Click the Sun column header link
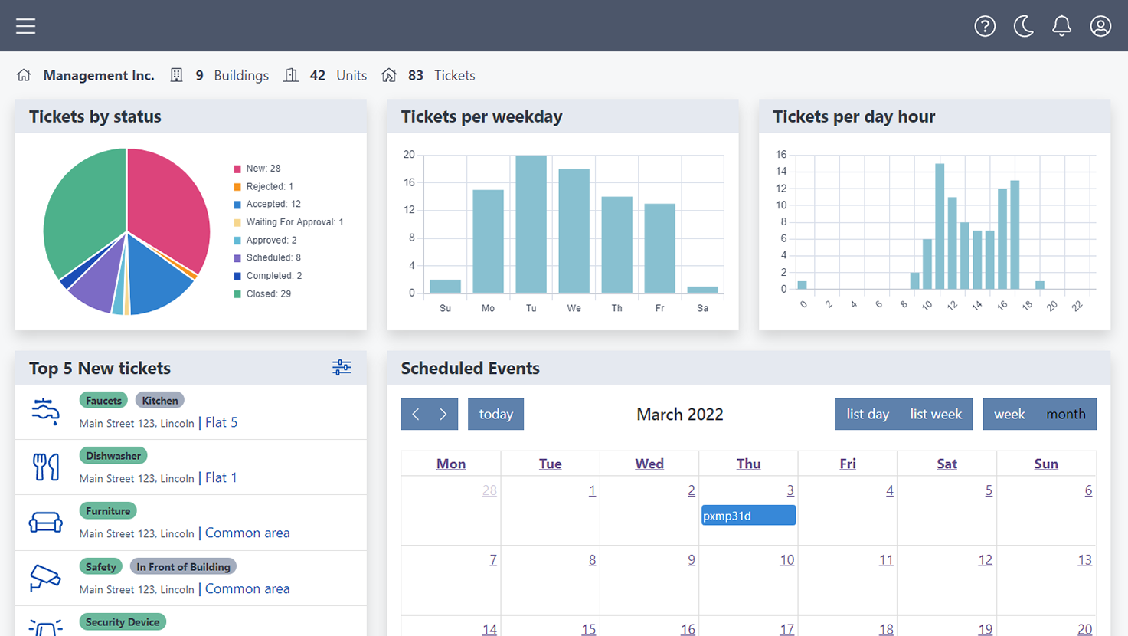The width and height of the screenshot is (1128, 636). click(x=1046, y=464)
